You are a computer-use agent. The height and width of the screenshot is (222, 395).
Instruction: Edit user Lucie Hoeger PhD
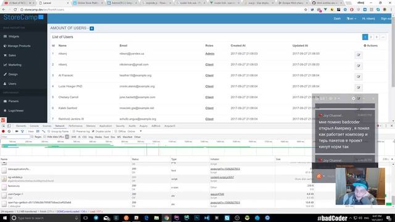359,88
